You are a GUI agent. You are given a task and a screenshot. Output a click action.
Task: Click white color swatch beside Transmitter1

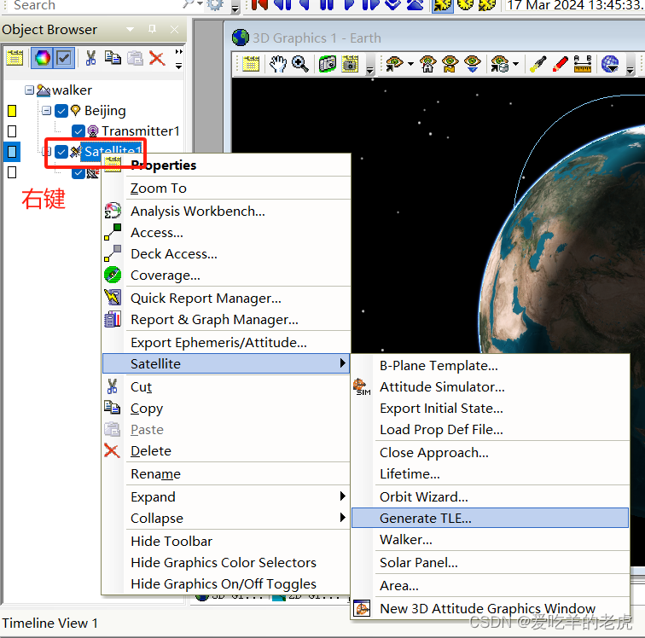point(12,131)
